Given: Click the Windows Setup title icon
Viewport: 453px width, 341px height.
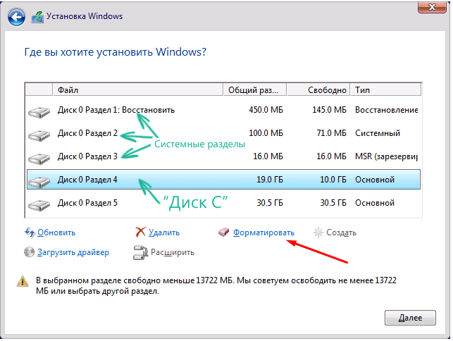Looking at the screenshot, I should [37, 17].
